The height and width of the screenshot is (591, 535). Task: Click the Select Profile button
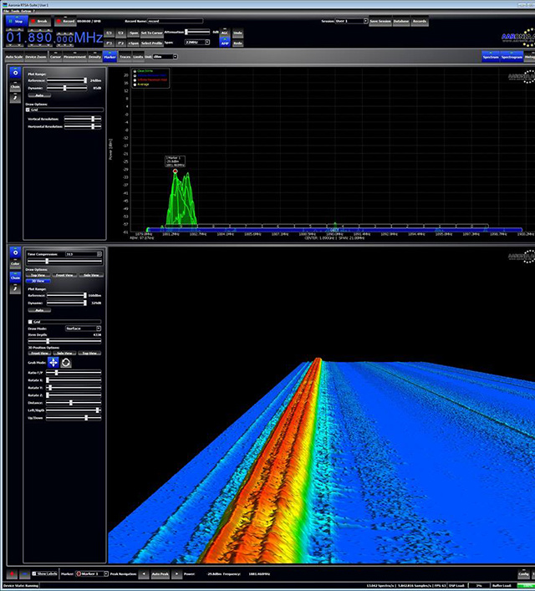point(151,43)
